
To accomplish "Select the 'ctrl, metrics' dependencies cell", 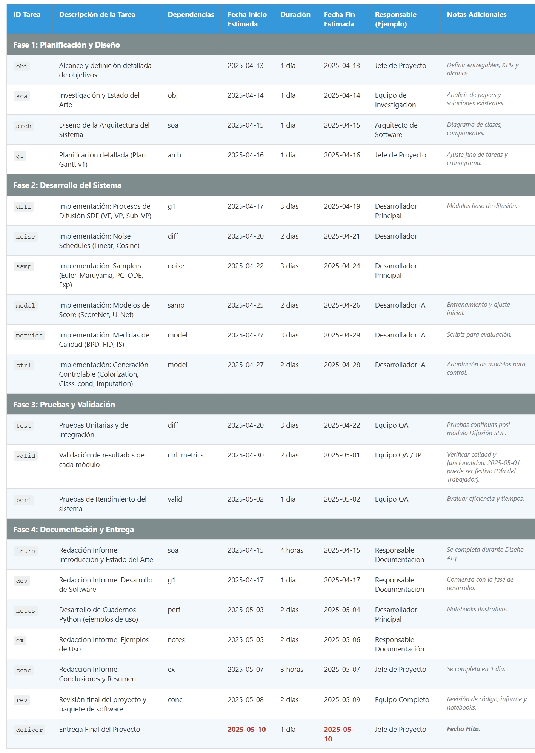I will pyautogui.click(x=186, y=455).
